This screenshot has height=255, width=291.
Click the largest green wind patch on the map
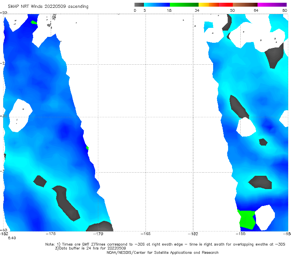pos(247,220)
